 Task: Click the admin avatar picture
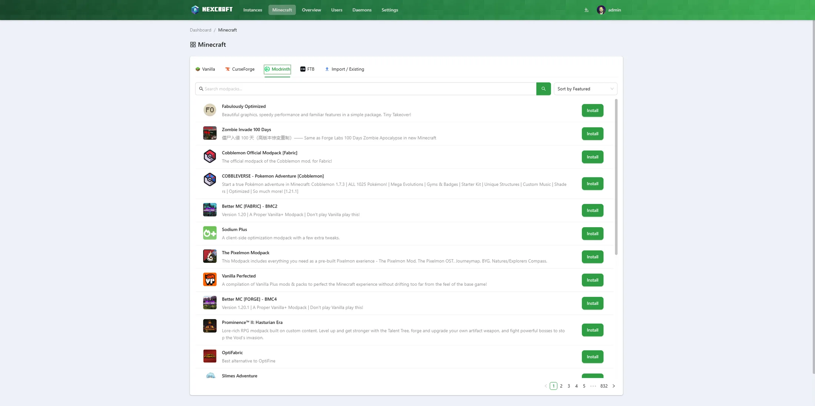601,10
